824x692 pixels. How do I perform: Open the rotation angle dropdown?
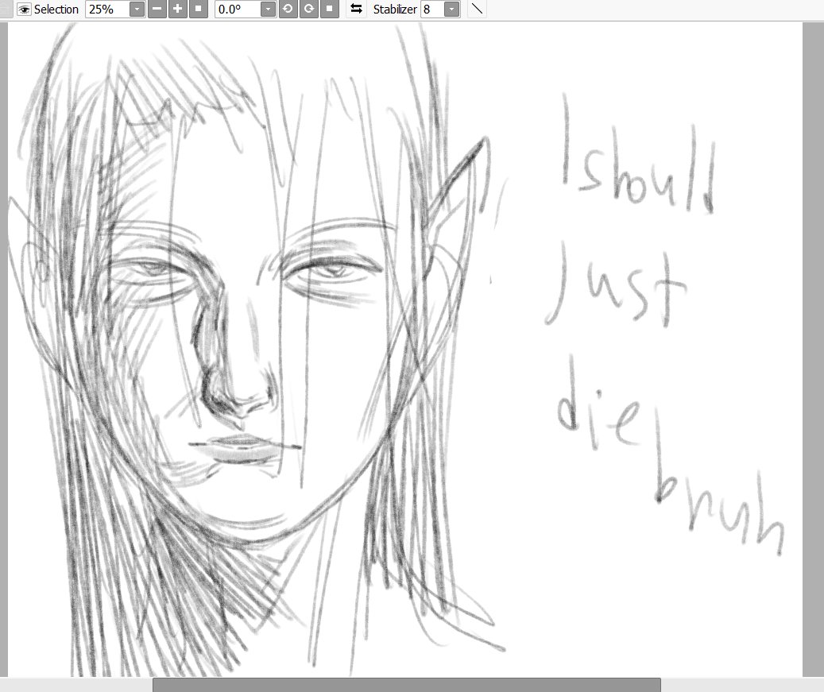[x=267, y=9]
